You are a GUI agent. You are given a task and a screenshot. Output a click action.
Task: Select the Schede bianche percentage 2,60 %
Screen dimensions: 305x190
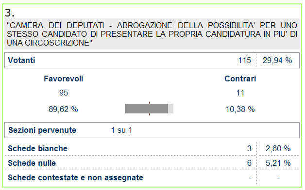(278, 149)
